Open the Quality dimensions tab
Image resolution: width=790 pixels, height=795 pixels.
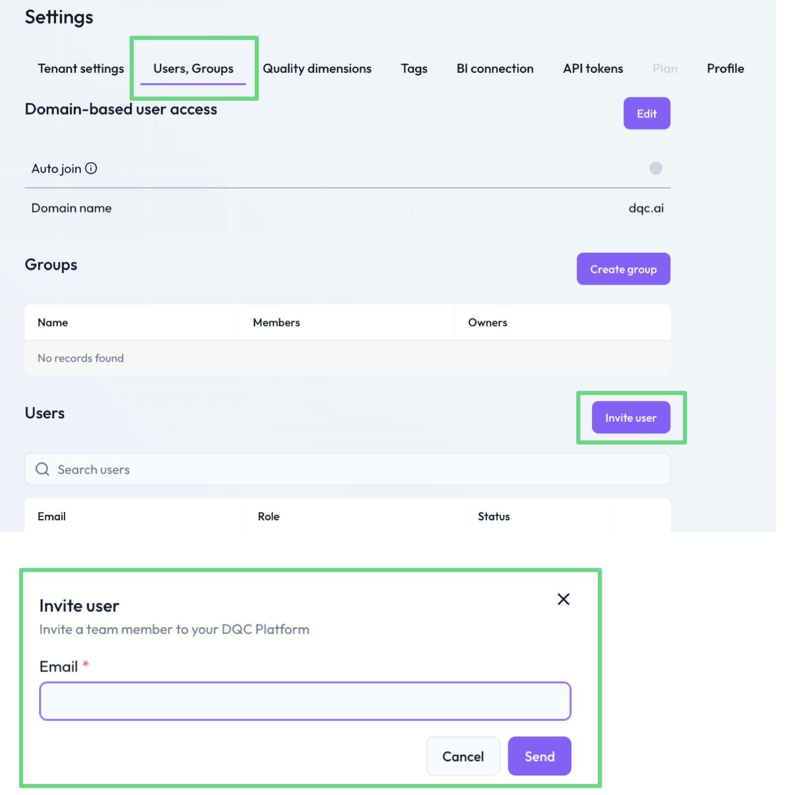coord(317,69)
